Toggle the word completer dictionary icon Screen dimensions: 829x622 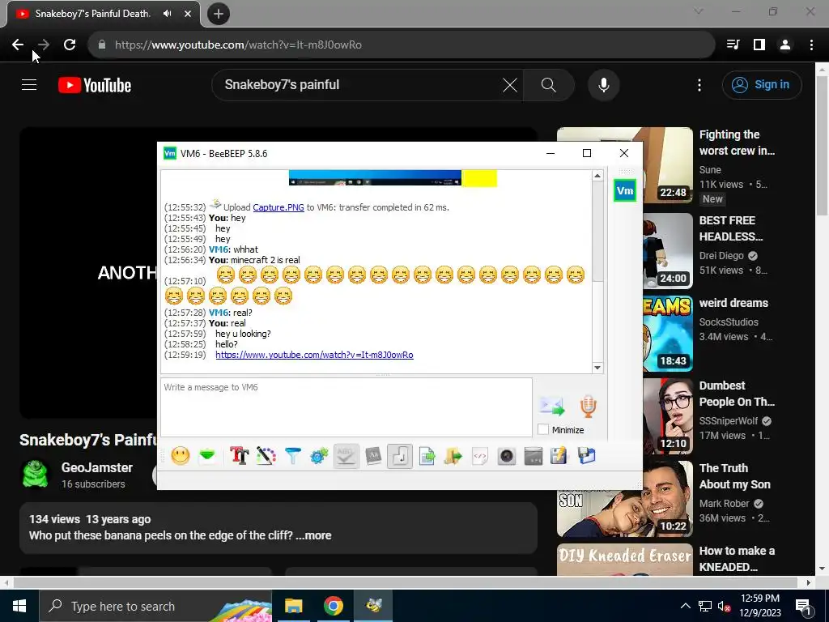(372, 456)
